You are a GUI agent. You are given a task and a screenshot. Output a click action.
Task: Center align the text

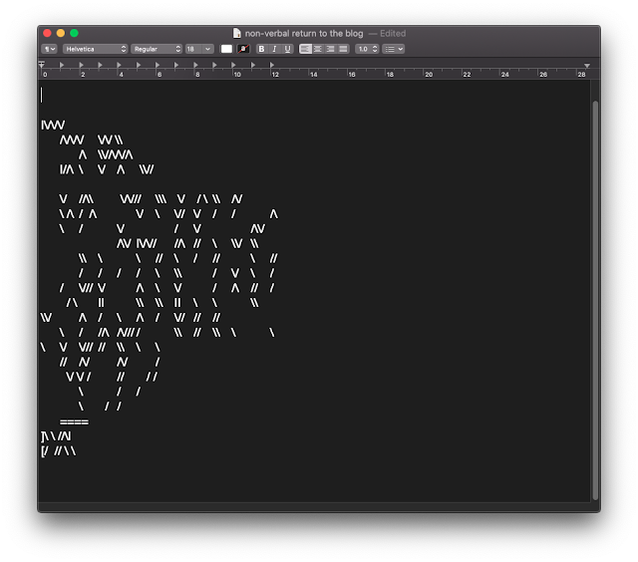[x=318, y=49]
